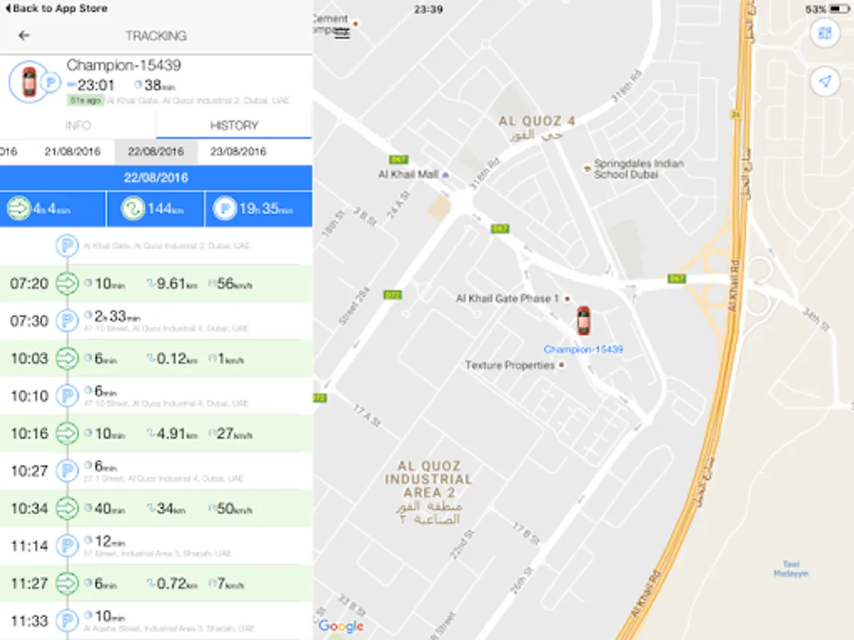Open the map layers icon
Image resolution: width=854 pixels, height=640 pixels.
click(824, 33)
